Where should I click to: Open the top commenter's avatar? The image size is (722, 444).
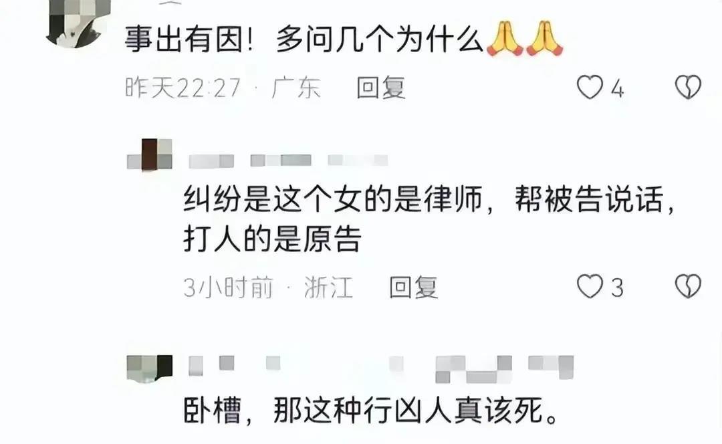[x=76, y=23]
